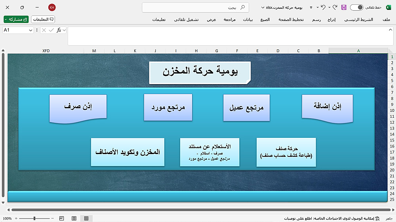
Task: Click the zoom slider handle
Action: (34, 218)
